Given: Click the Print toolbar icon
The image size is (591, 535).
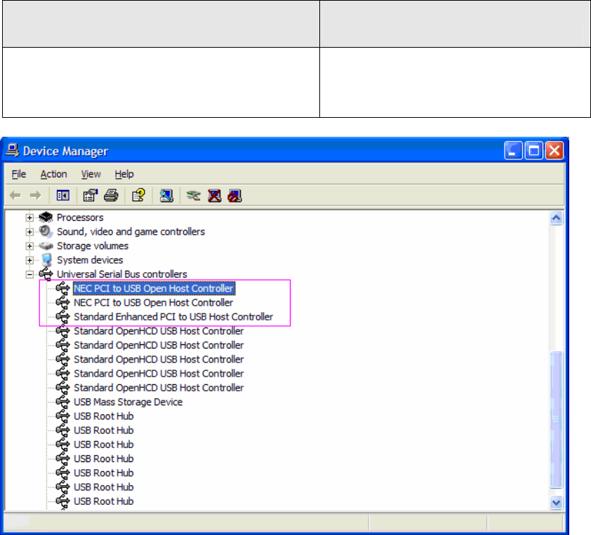Looking at the screenshot, I should pos(111,196).
